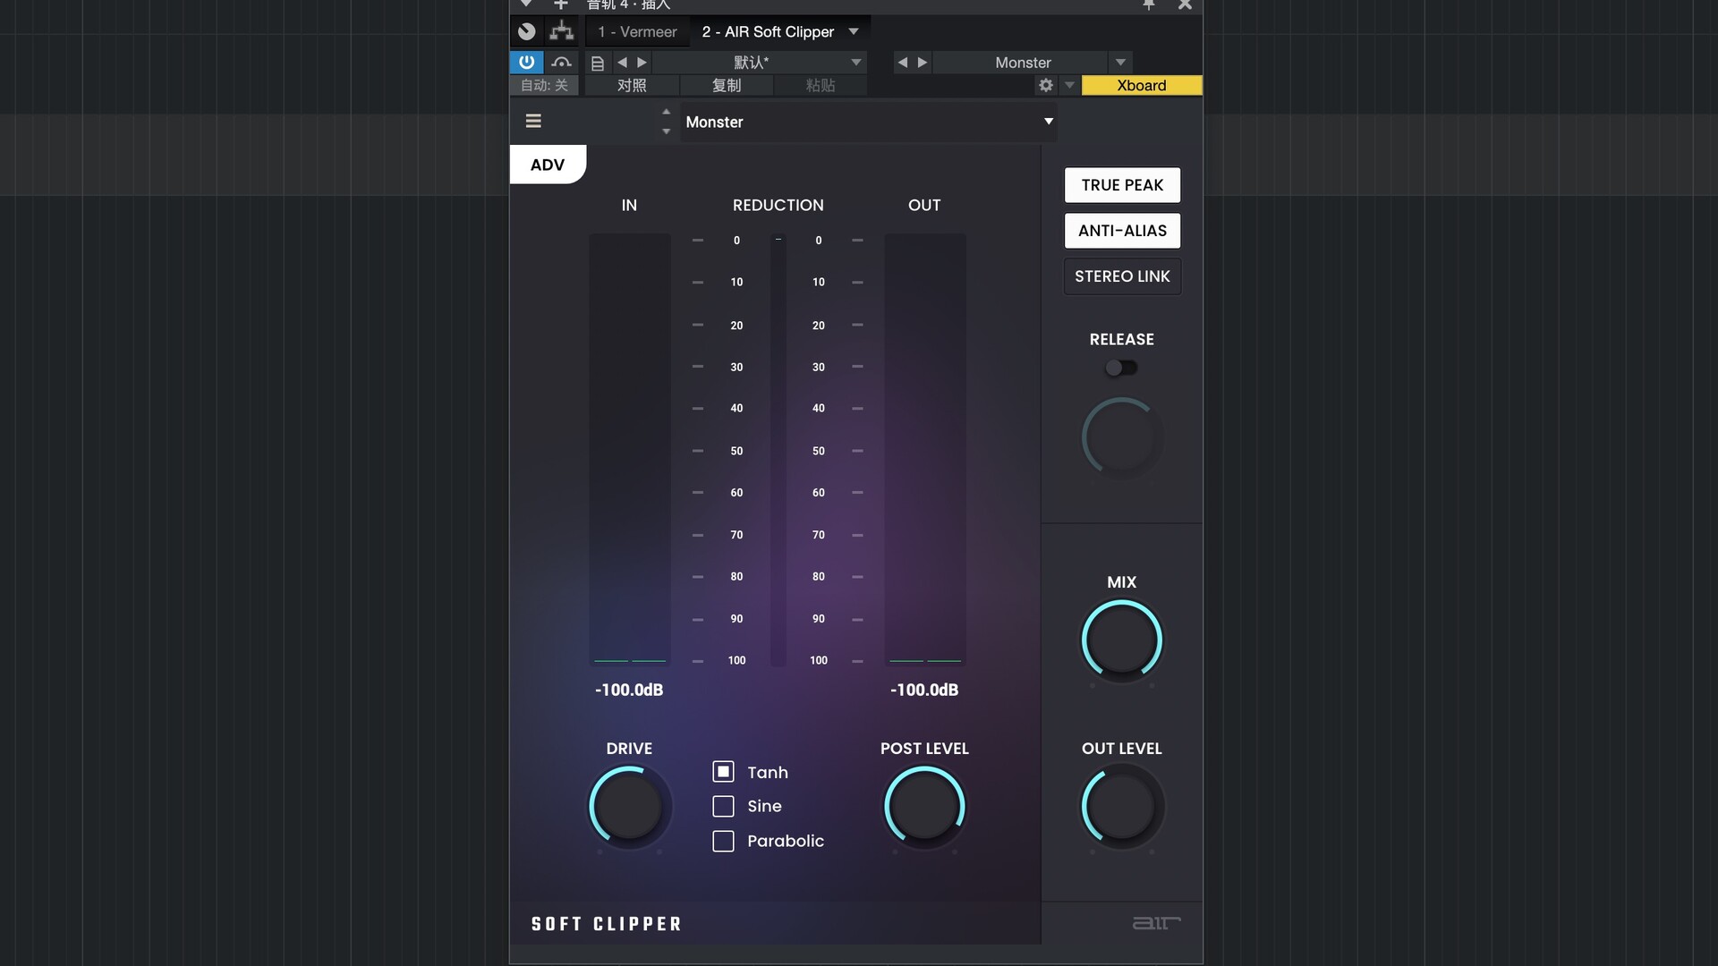Open the preset file document icon
This screenshot has width=1718, height=966.
click(597, 63)
